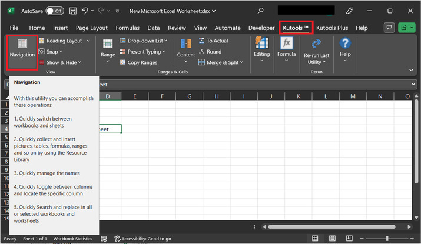
Task: Select Normal view button in status bar
Action: click(x=316, y=239)
